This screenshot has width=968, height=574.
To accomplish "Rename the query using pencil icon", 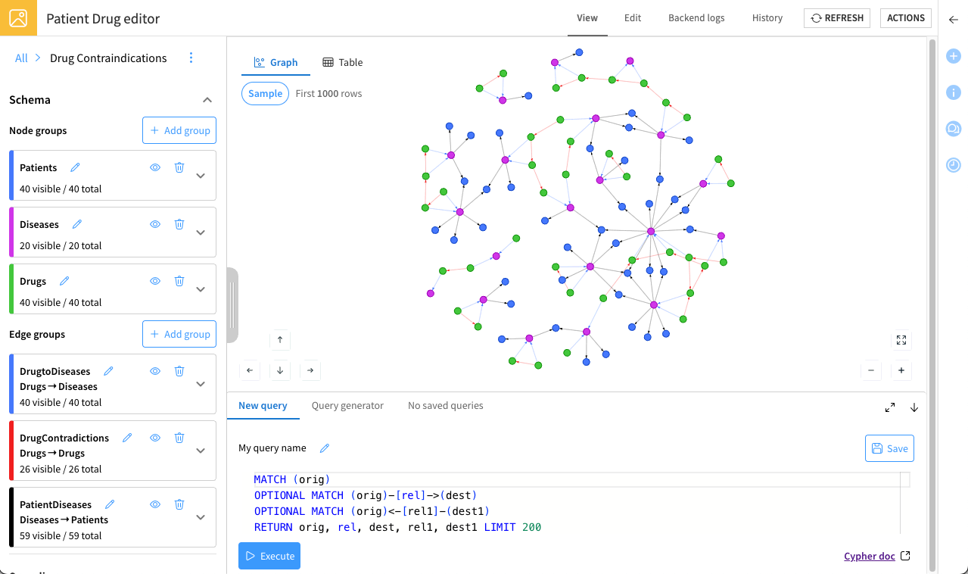I will click(x=325, y=448).
